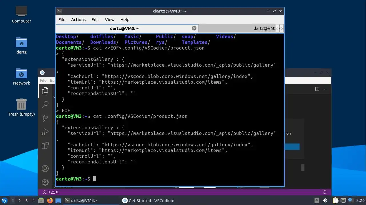
Task: Click the 'Desktop/' directory name in terminal
Action: coord(67,36)
